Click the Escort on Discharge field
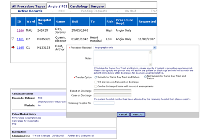The height and width of the screenshot is (140, 210). coord(113,91)
